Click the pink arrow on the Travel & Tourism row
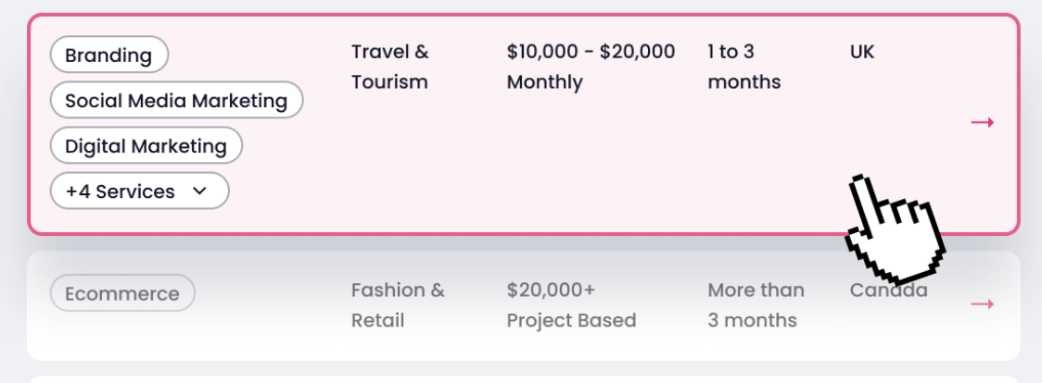 point(982,122)
